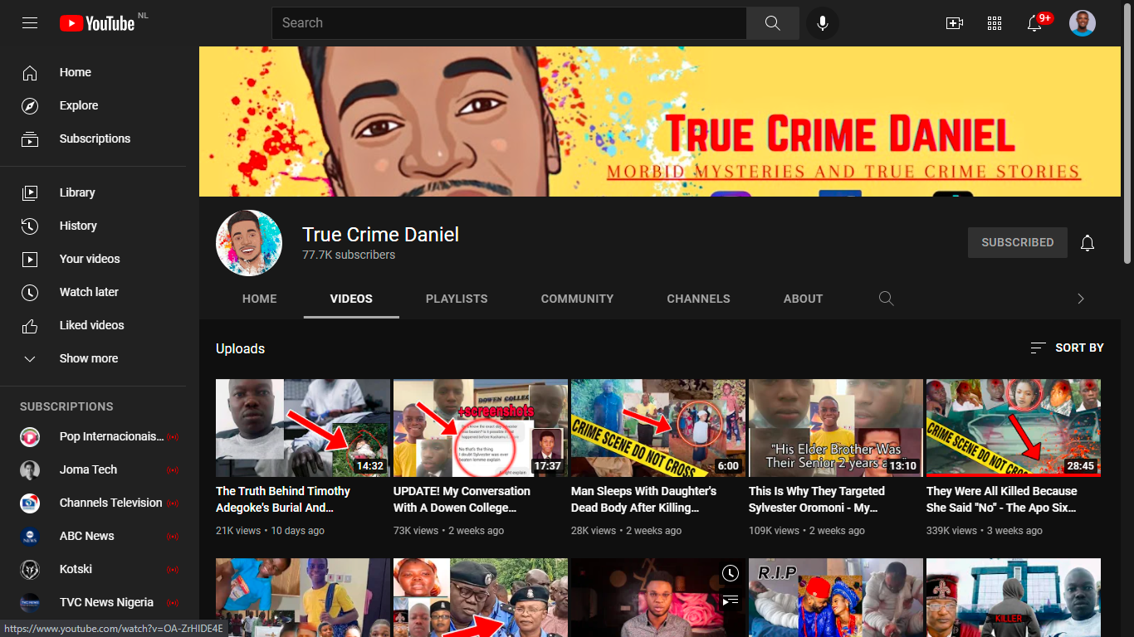Open the SORT BY dropdown
Viewport: 1134px width, 637px height.
(1067, 348)
